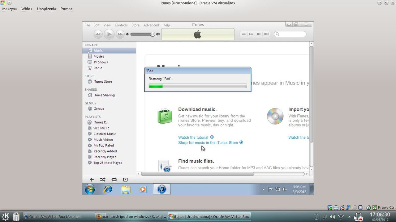Open the View menu in iTunes

(107, 25)
